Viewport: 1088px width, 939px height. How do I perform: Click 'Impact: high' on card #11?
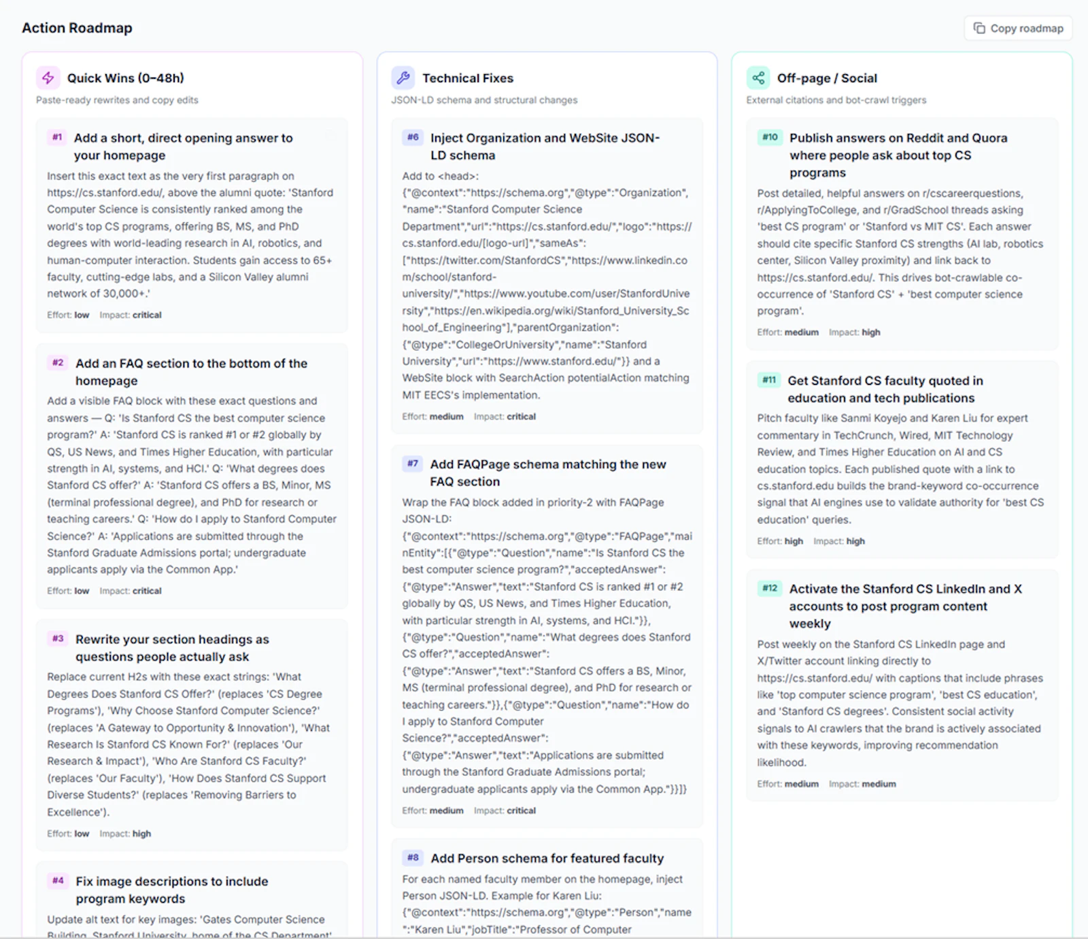[839, 541]
